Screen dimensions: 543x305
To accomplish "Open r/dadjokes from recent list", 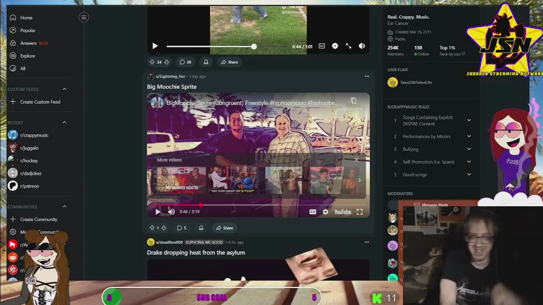I will (31, 173).
